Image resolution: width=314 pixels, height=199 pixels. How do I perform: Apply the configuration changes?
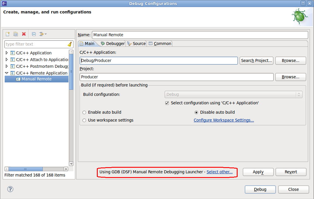click(258, 172)
